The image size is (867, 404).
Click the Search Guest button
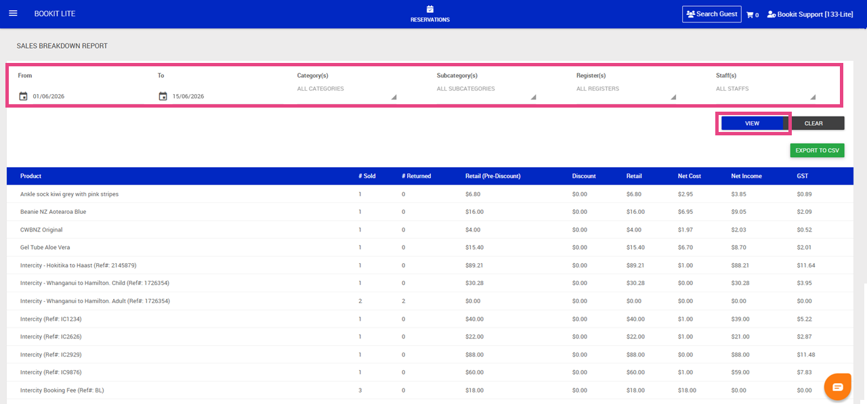pos(711,14)
